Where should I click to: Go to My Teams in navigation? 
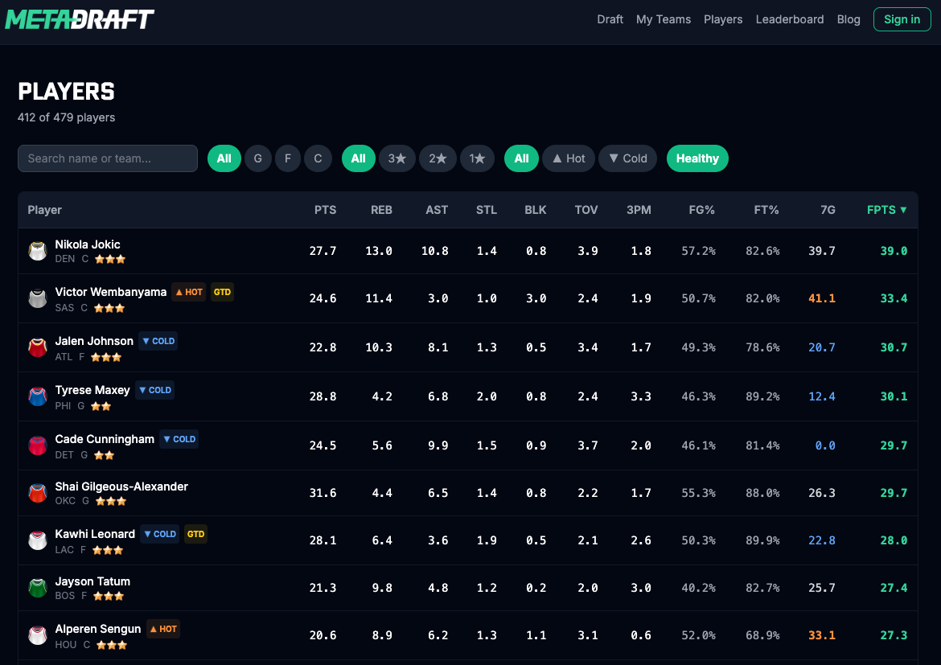[663, 19]
